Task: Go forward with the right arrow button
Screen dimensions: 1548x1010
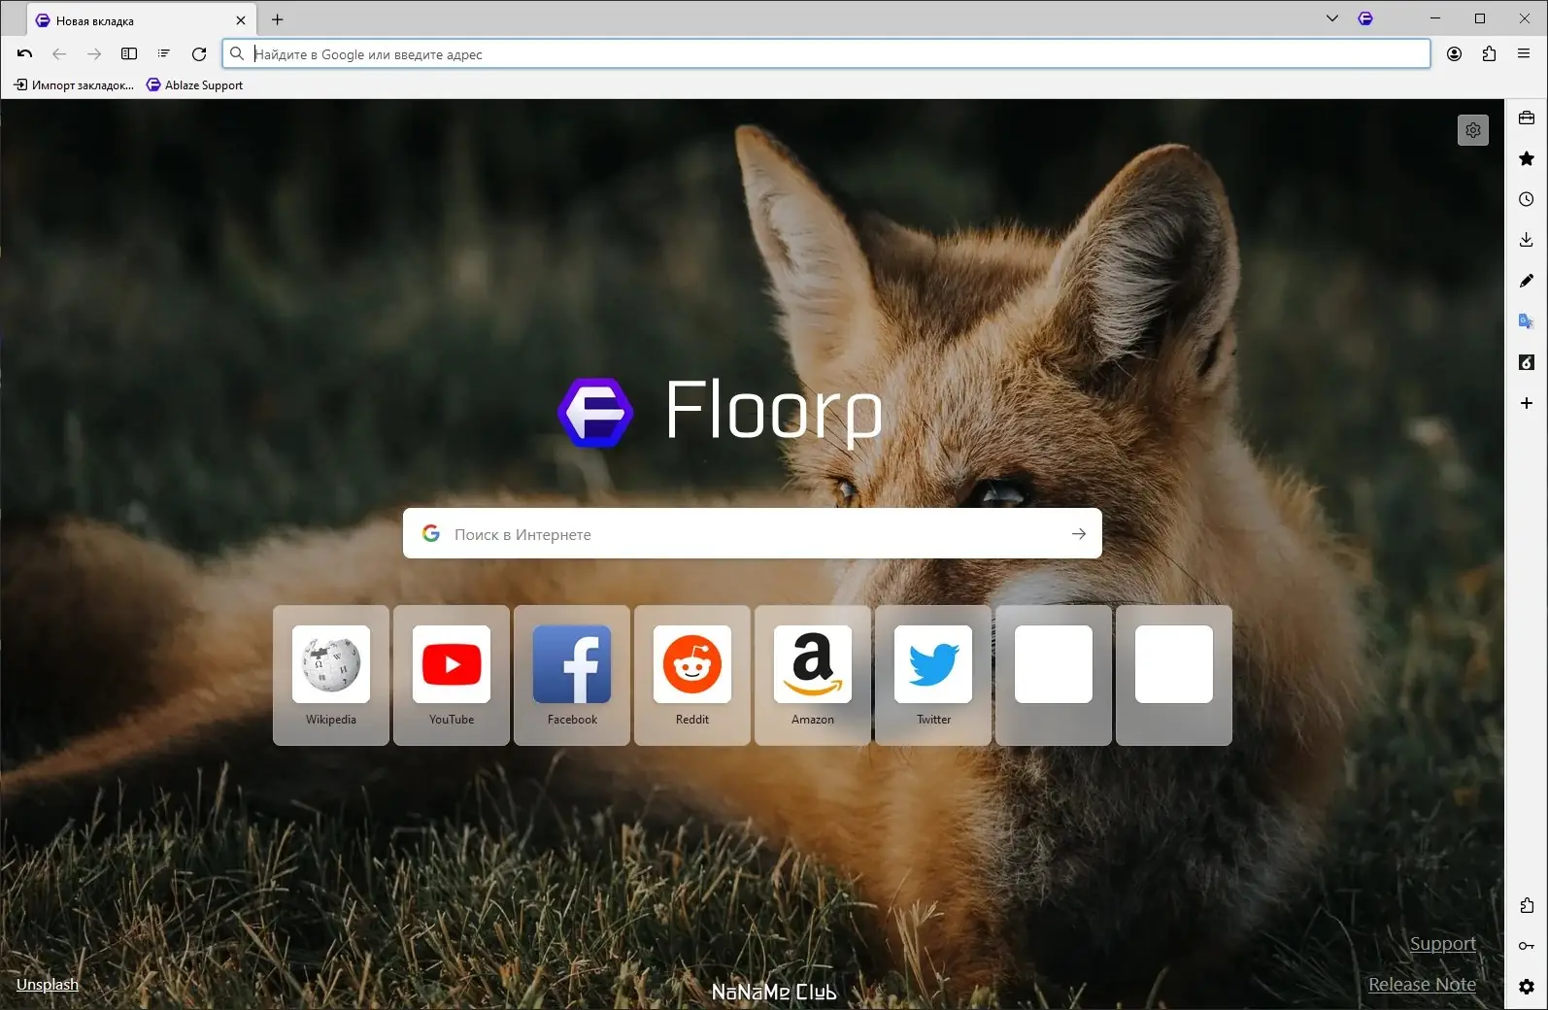Action: click(x=94, y=54)
